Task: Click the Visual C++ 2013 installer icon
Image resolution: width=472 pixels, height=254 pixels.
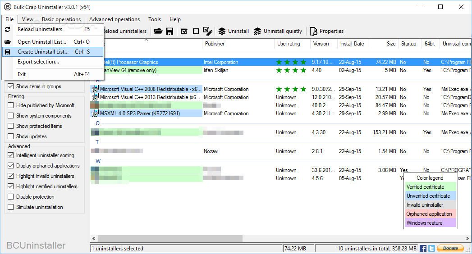Action: [95, 97]
